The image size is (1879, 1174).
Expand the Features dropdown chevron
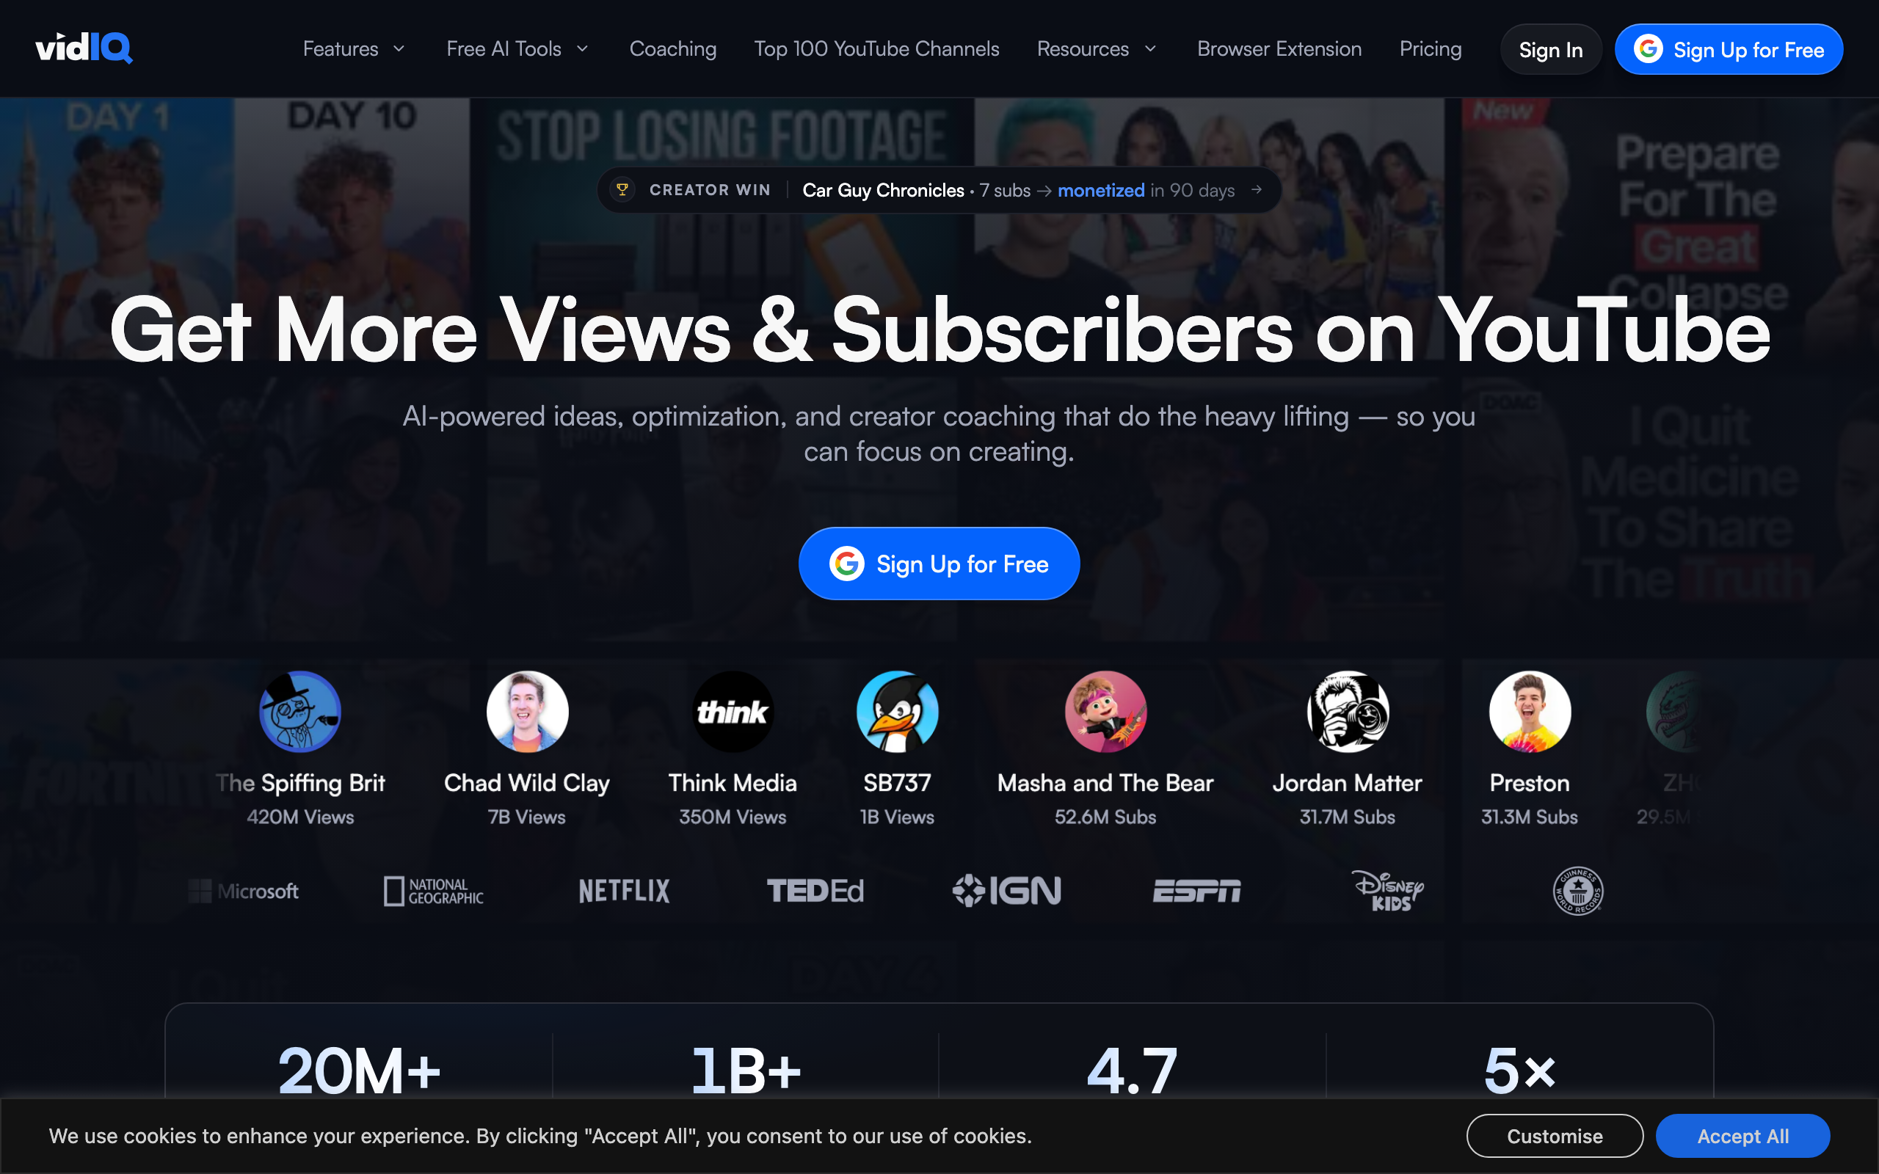(x=399, y=49)
